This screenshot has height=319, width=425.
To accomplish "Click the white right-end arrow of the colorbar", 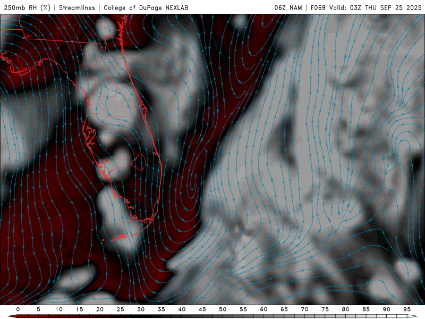I will click(413, 316).
